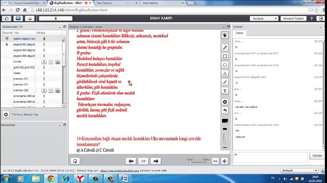This screenshot has width=327, height=183.
Task: Open Kısayol Tuşları shortcut keys
Action: (x=293, y=19)
